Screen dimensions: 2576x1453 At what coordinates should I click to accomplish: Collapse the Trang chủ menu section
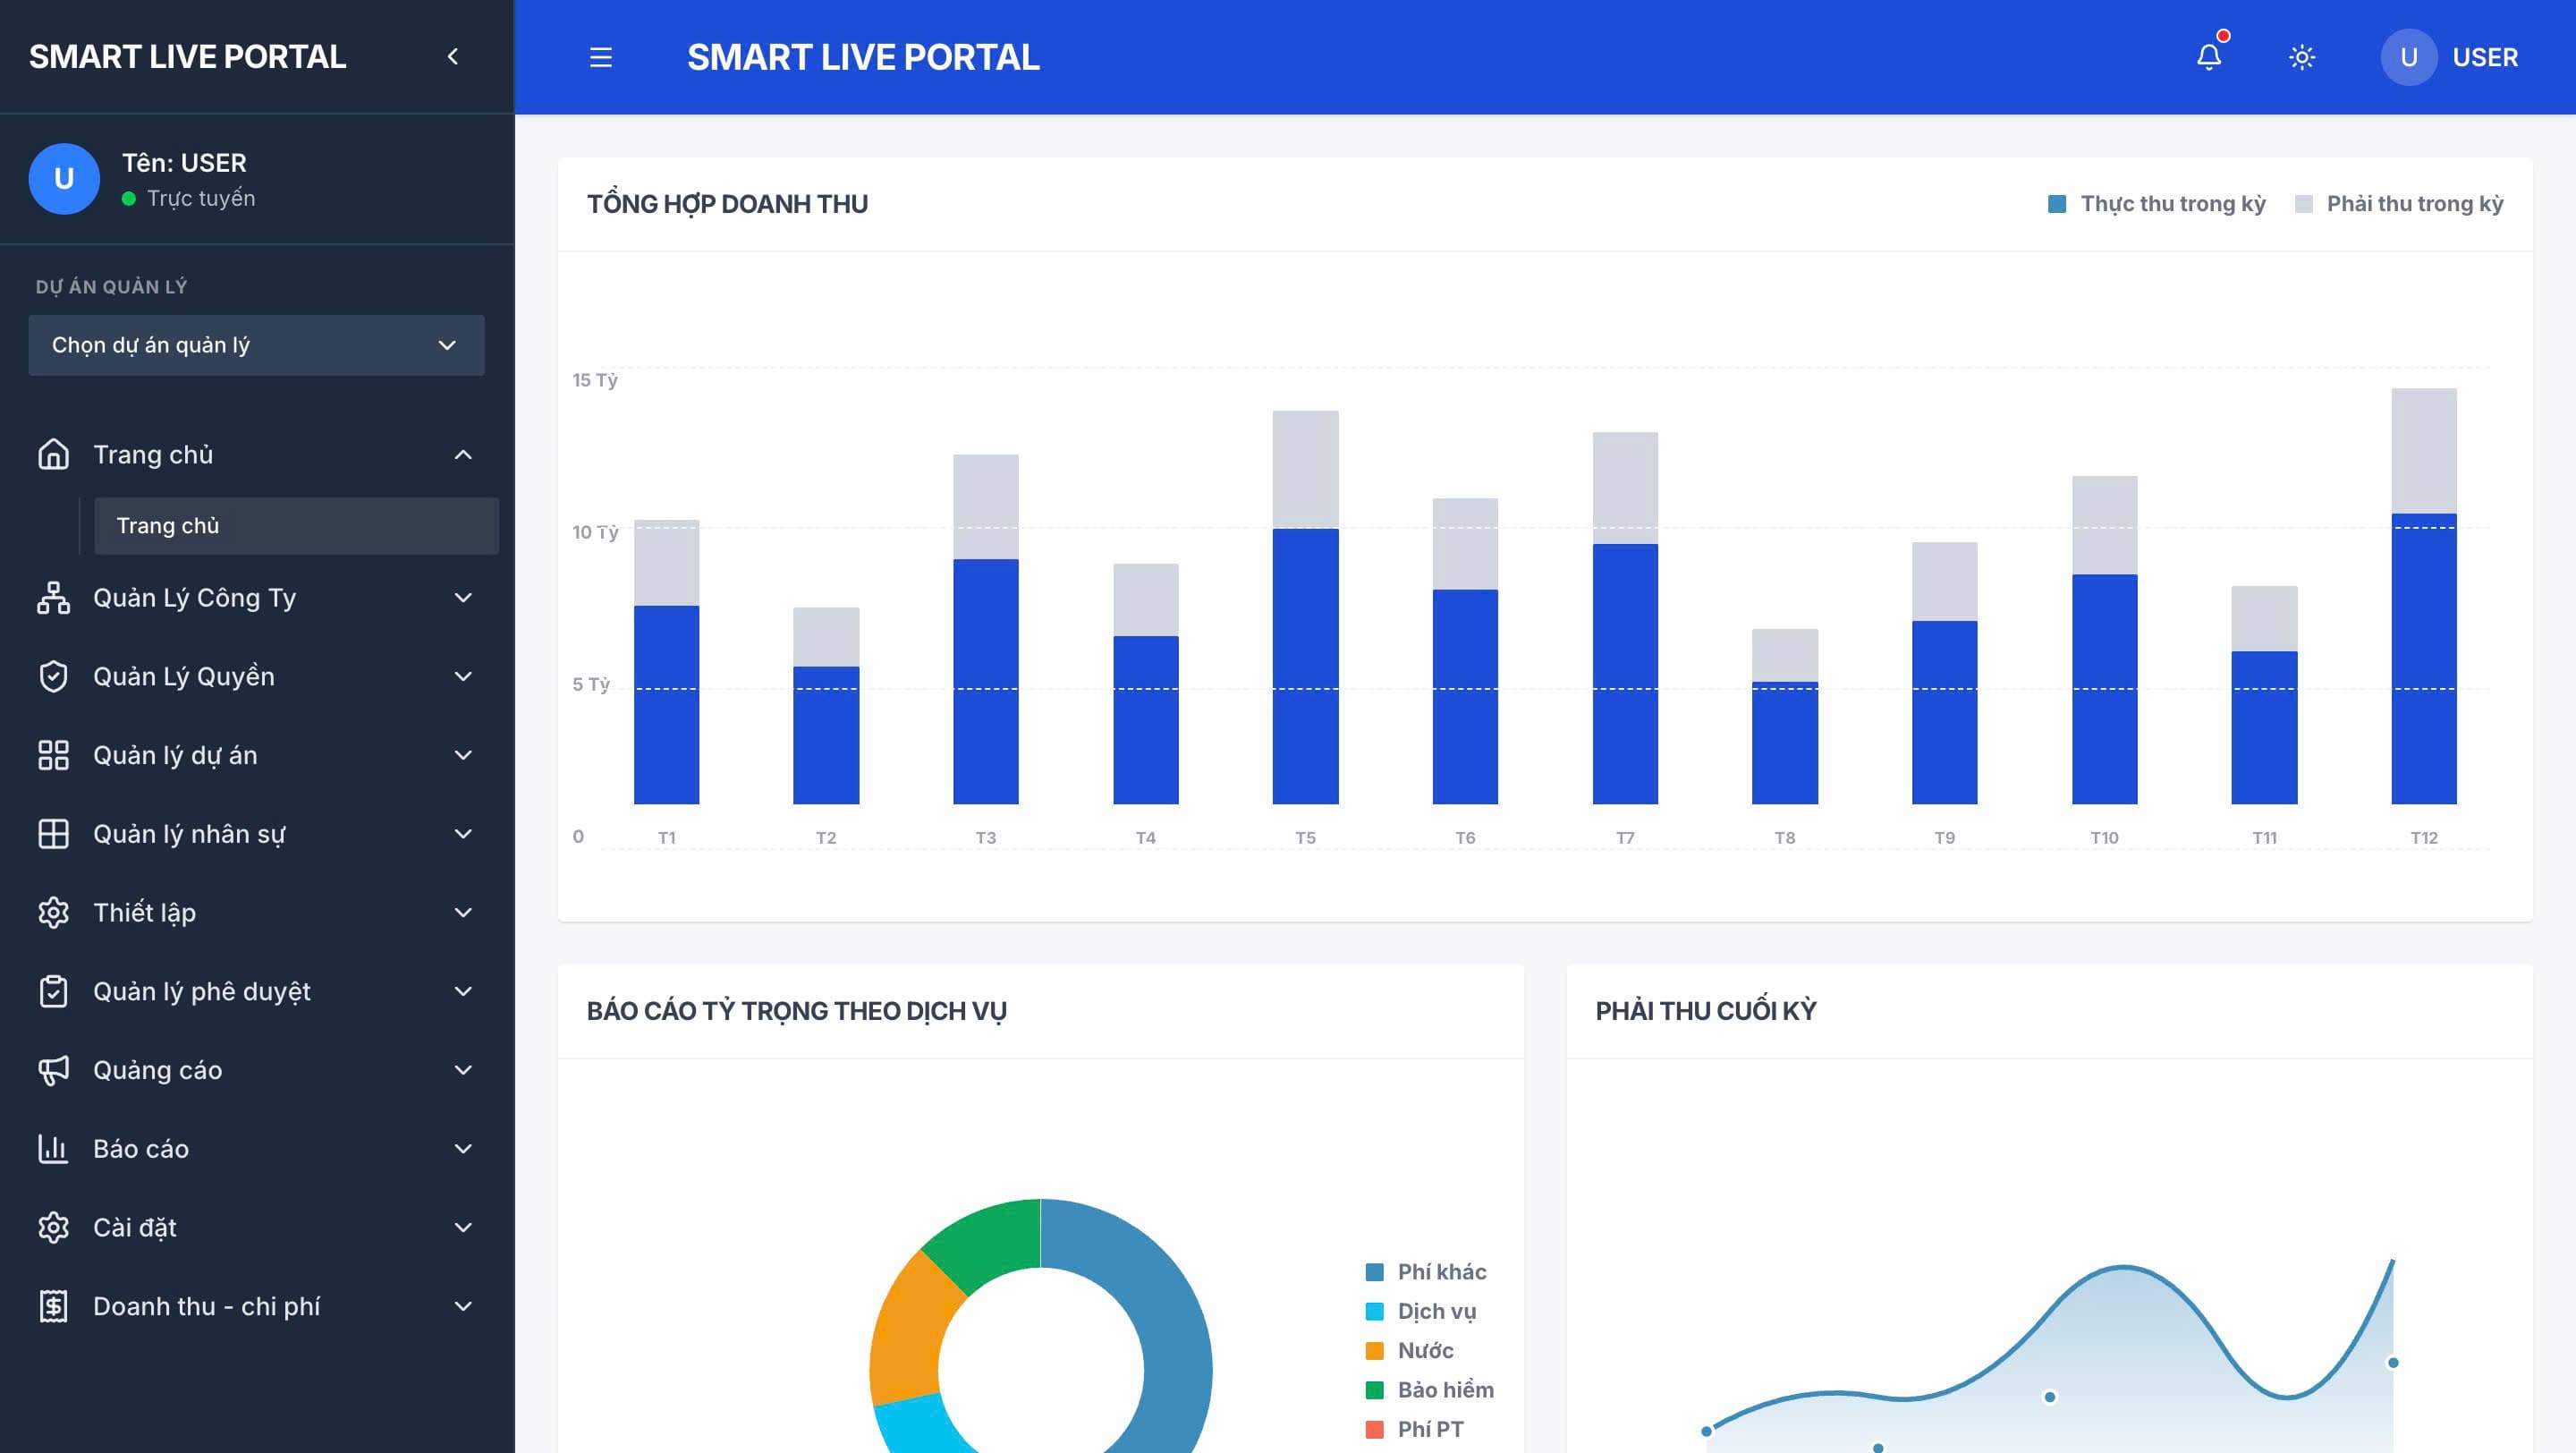pyautogui.click(x=462, y=455)
